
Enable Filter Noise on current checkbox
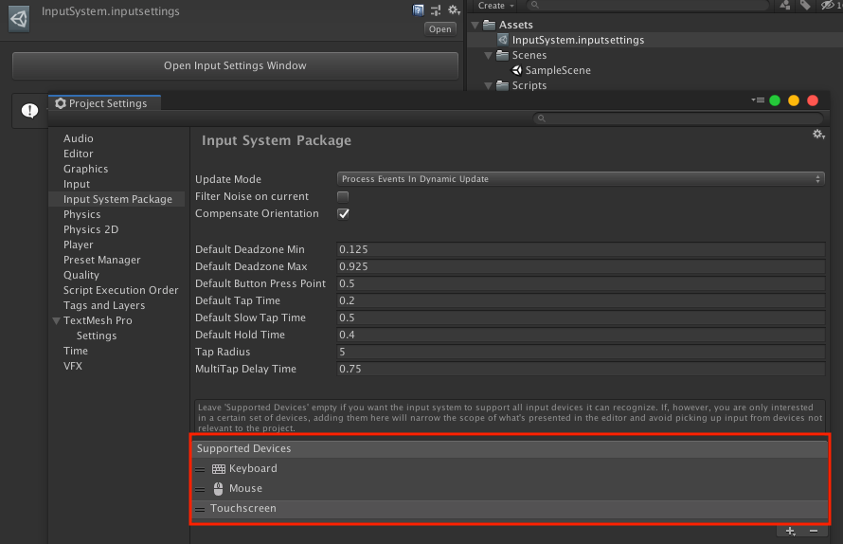pos(343,196)
